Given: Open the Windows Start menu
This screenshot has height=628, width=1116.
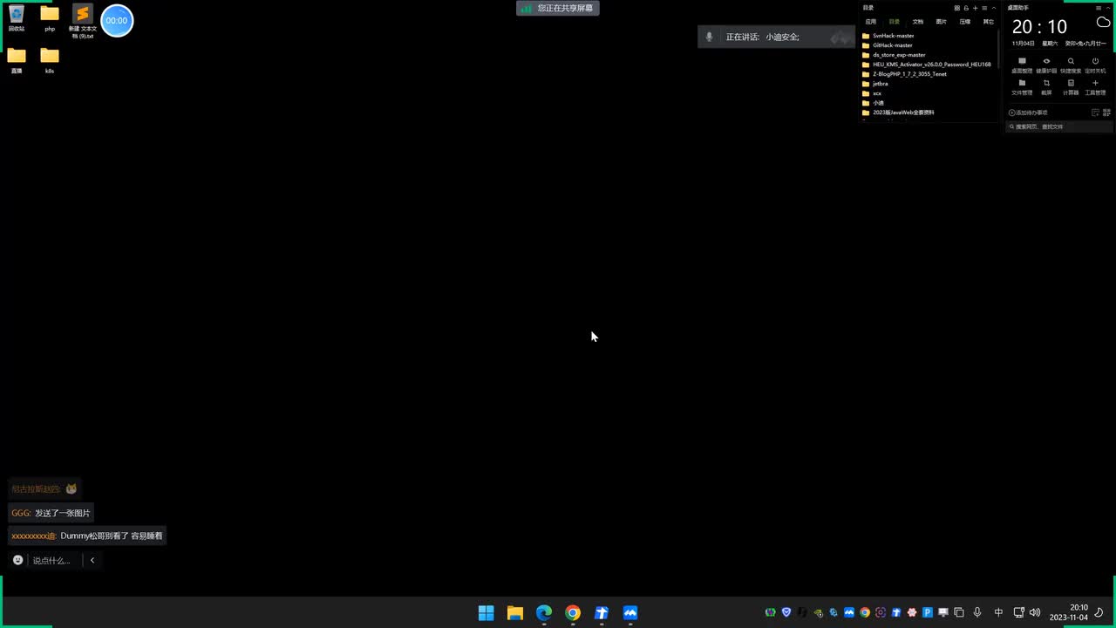Looking at the screenshot, I should coord(486,613).
